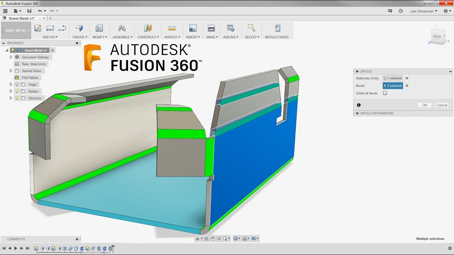Image resolution: width=454 pixels, height=255 pixels.
Task: Open the notifications comment icon at top right
Action: point(390,11)
